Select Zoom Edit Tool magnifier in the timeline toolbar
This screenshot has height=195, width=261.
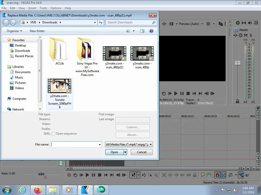coord(156,175)
